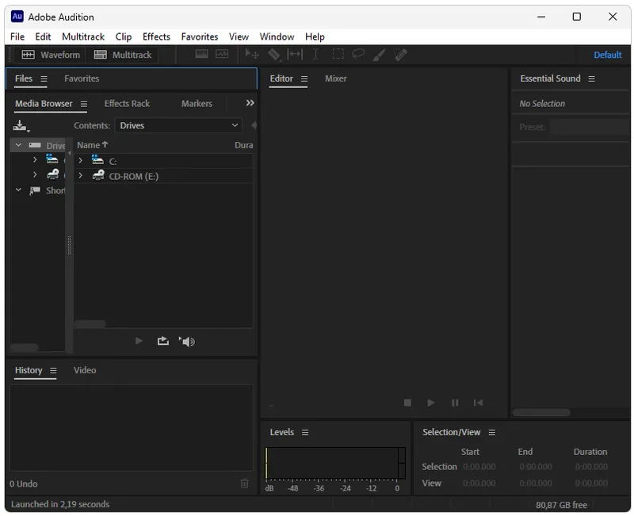Screen dimensions: 634x516
Task: Select the Lasso Selection tool
Action: point(358,54)
